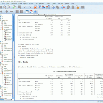Click the Hide selected items book icon
This screenshot has height=103, width=103.
(x=22, y=12)
